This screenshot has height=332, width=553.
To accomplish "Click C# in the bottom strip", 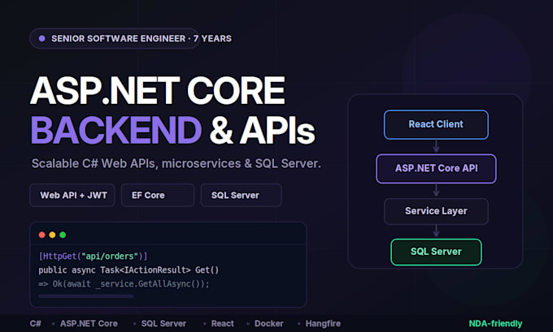I will pyautogui.click(x=36, y=324).
